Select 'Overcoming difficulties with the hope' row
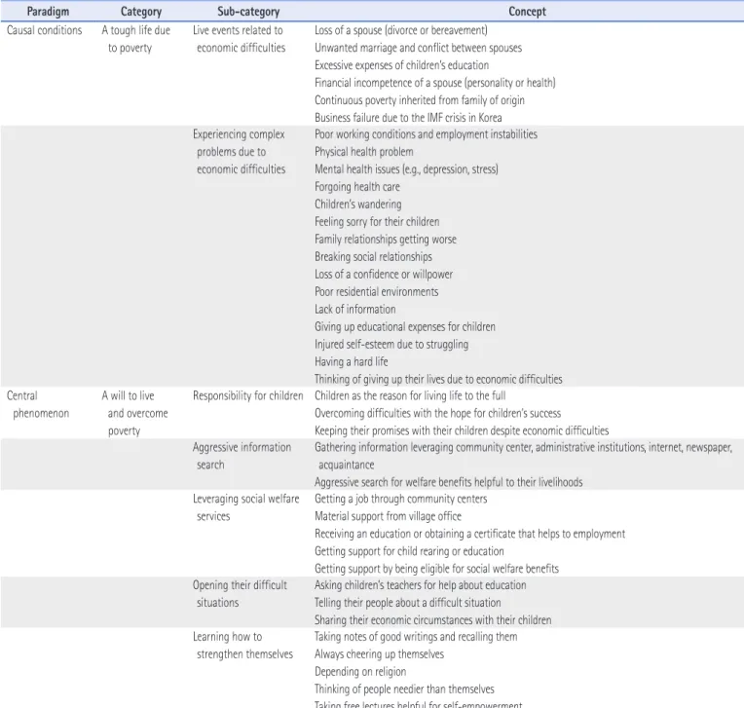This screenshot has height=708, width=744. click(437, 414)
